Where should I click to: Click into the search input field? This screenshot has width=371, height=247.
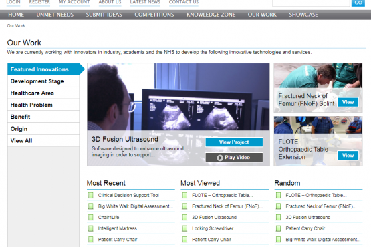click(x=311, y=3)
